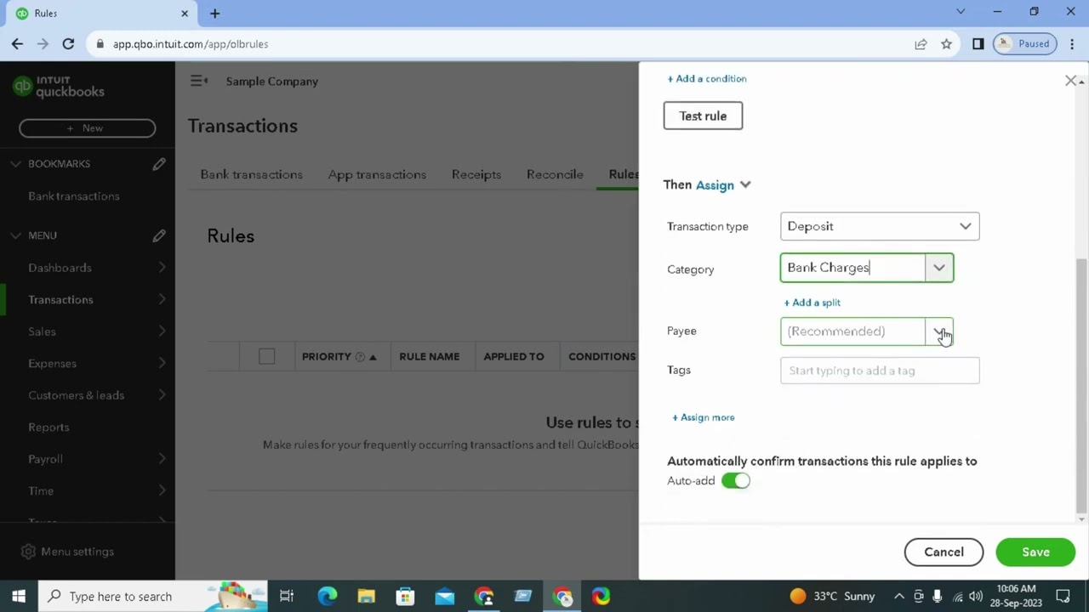Viewport: 1089px width, 612px height.
Task: Switch to Bank transactions tab
Action: coord(251,174)
